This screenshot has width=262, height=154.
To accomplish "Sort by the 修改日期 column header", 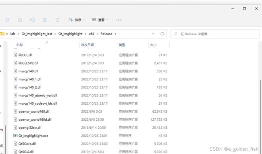I will [x=87, y=45].
